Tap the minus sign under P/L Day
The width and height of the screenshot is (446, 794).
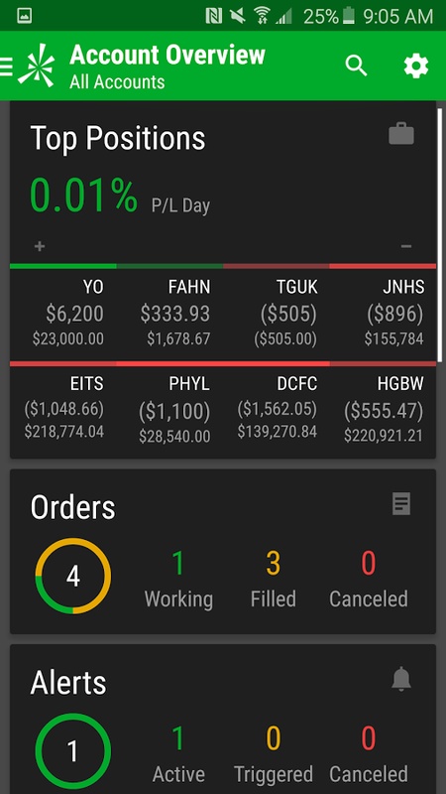[x=406, y=246]
